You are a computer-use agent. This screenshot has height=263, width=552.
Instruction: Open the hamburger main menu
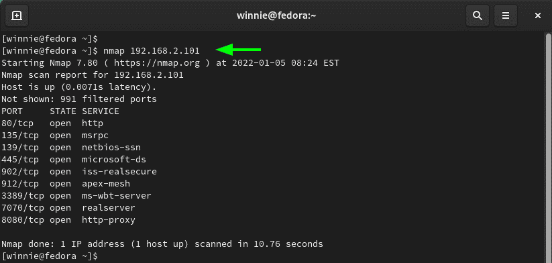click(x=506, y=15)
